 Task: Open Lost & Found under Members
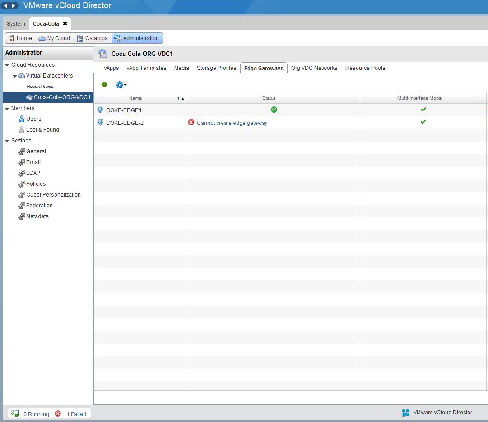click(42, 129)
